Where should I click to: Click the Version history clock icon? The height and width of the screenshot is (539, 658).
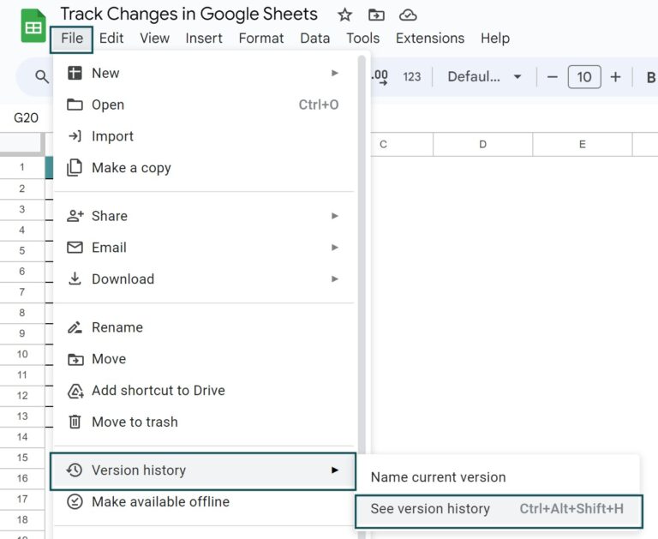pyautogui.click(x=75, y=470)
